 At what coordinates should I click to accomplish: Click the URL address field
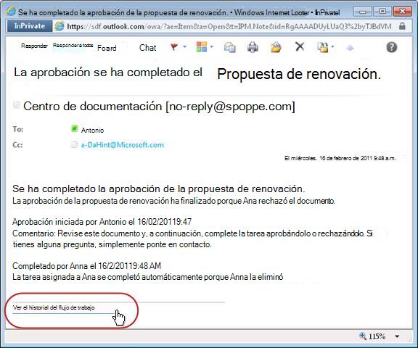coord(229,26)
